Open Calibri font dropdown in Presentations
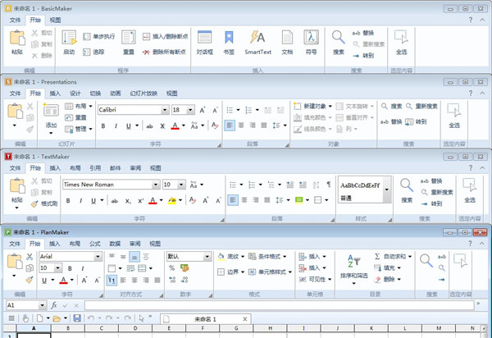The width and height of the screenshot is (492, 338). coord(165,110)
